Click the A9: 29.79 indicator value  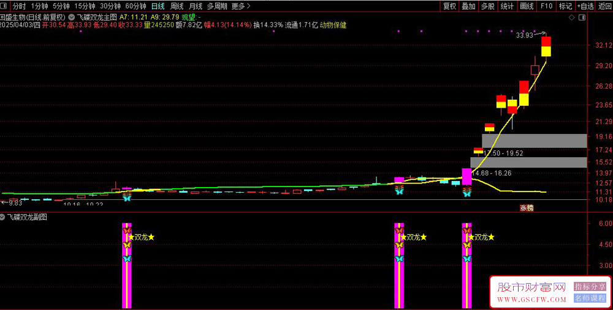click(165, 17)
